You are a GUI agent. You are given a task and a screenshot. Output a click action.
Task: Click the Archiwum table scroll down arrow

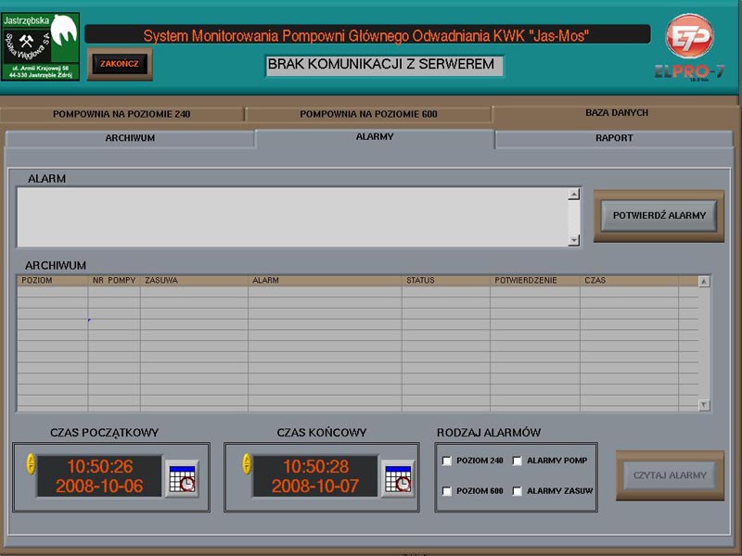(704, 405)
